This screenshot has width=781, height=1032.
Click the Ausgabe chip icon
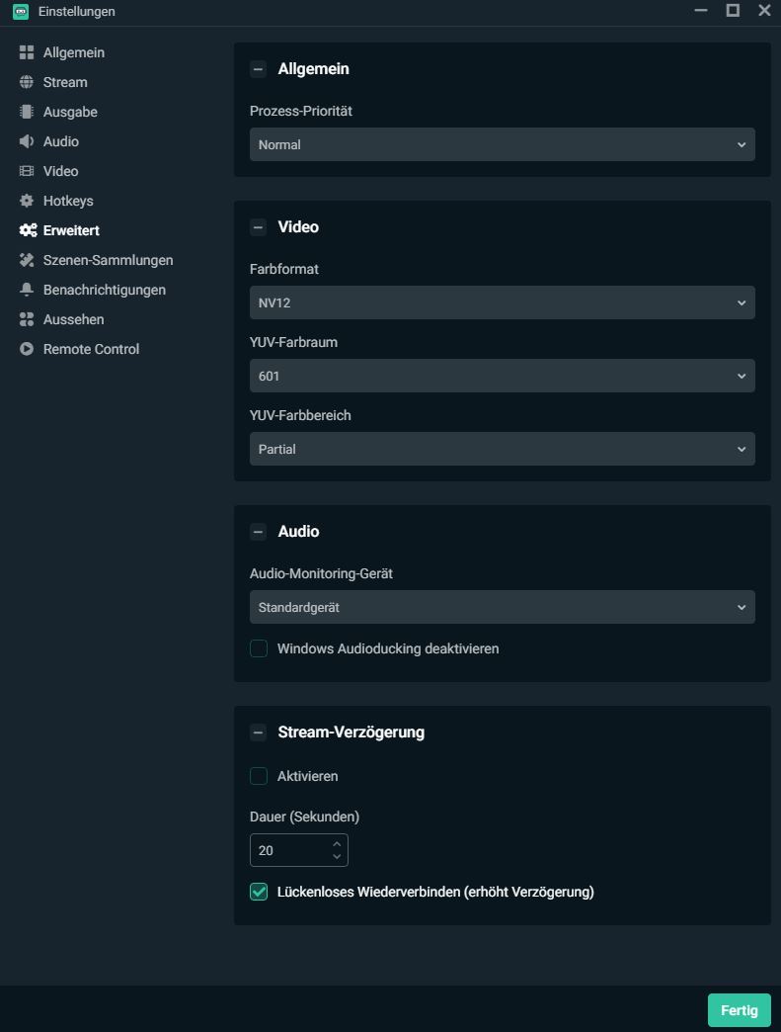[x=27, y=112]
